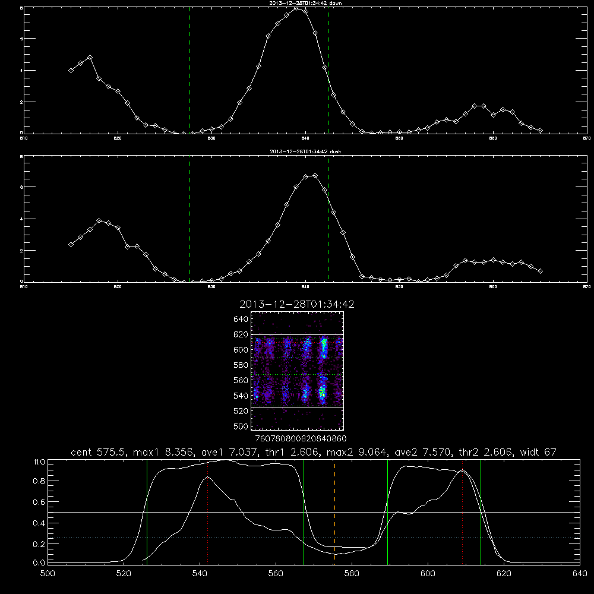Click the '2013-12-28T01:34:42 dusk' plot title

(x=305, y=151)
